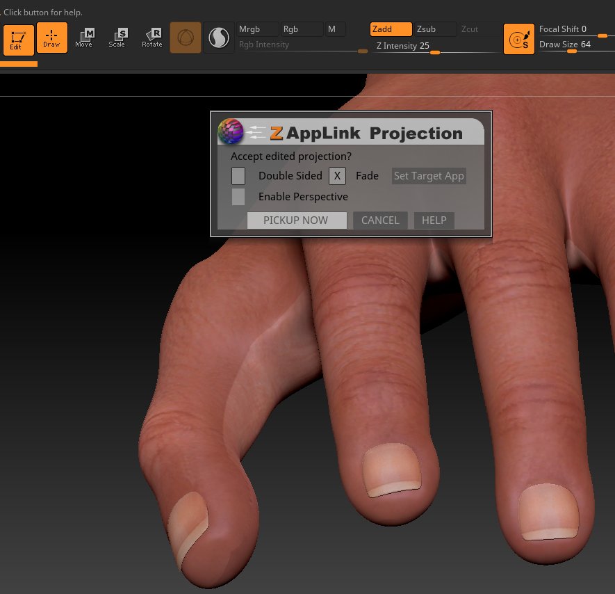Click the Draw Size slider
Image resolution: width=615 pixels, height=594 pixels.
(x=575, y=45)
